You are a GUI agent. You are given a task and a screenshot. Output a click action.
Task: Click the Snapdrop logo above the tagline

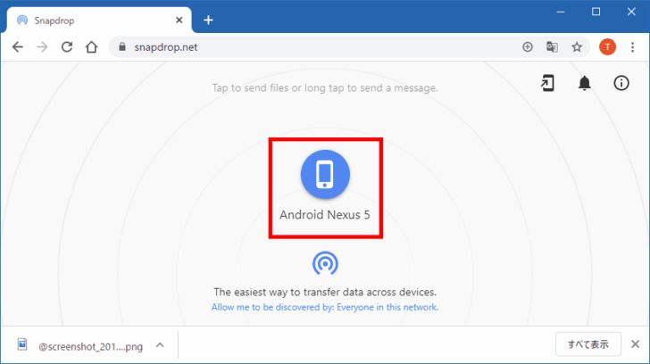[x=325, y=263]
